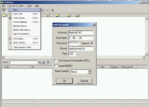Uncheck the Save it password checkbox

[x=92, y=43]
